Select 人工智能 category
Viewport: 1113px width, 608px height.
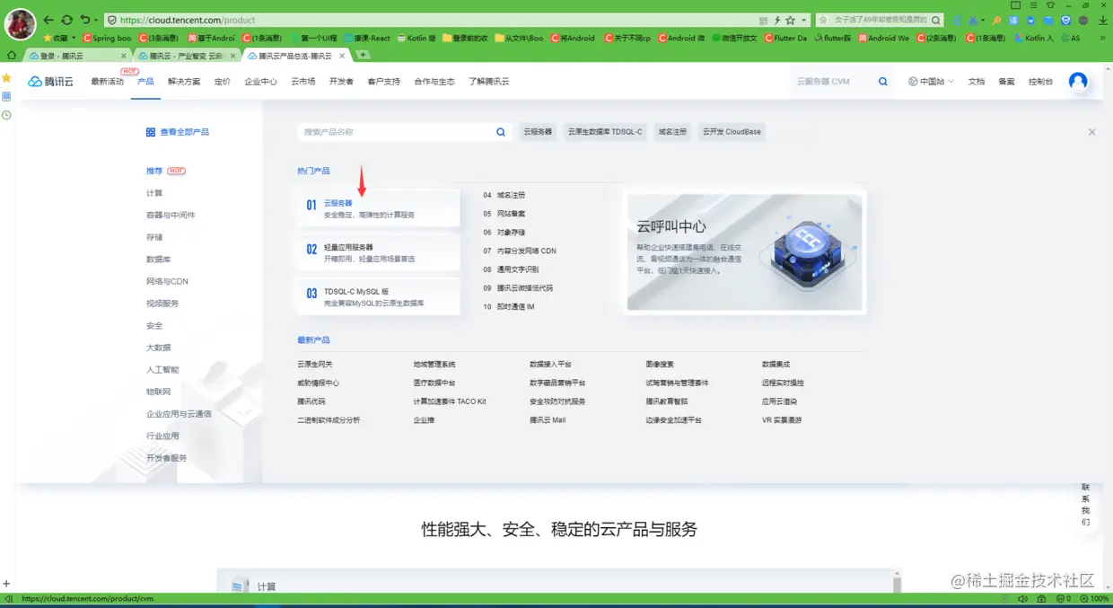(162, 369)
